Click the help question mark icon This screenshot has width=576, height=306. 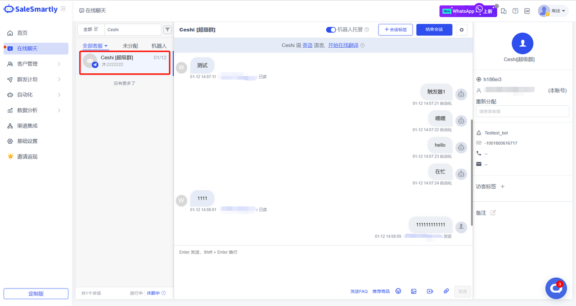[515, 11]
